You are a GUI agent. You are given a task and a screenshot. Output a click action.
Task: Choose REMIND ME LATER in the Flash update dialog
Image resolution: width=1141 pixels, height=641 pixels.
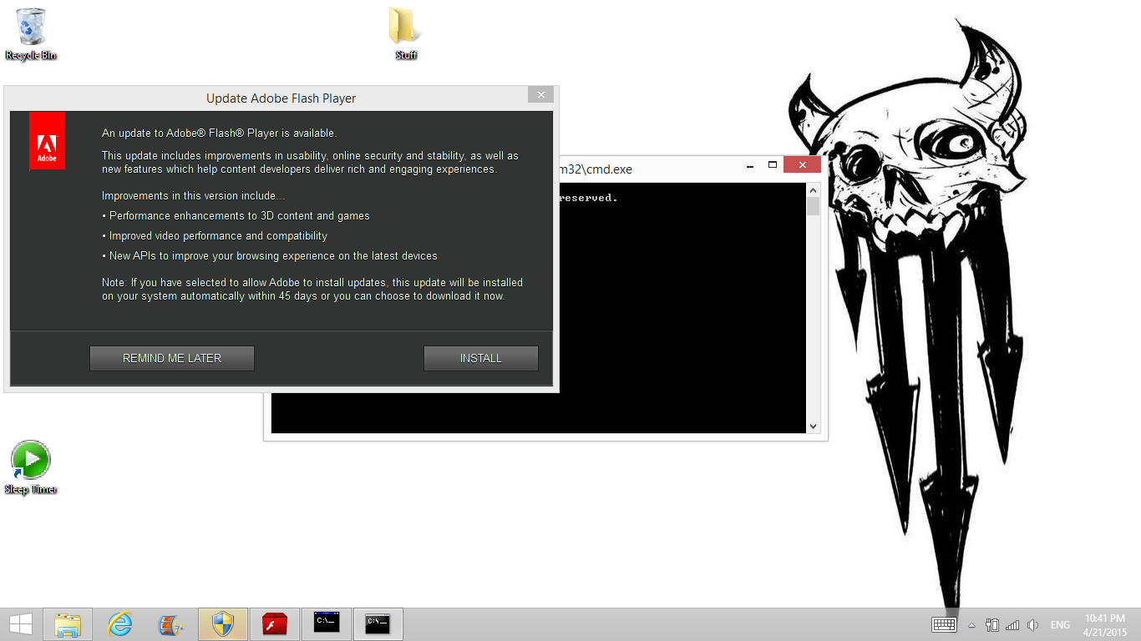[172, 358]
